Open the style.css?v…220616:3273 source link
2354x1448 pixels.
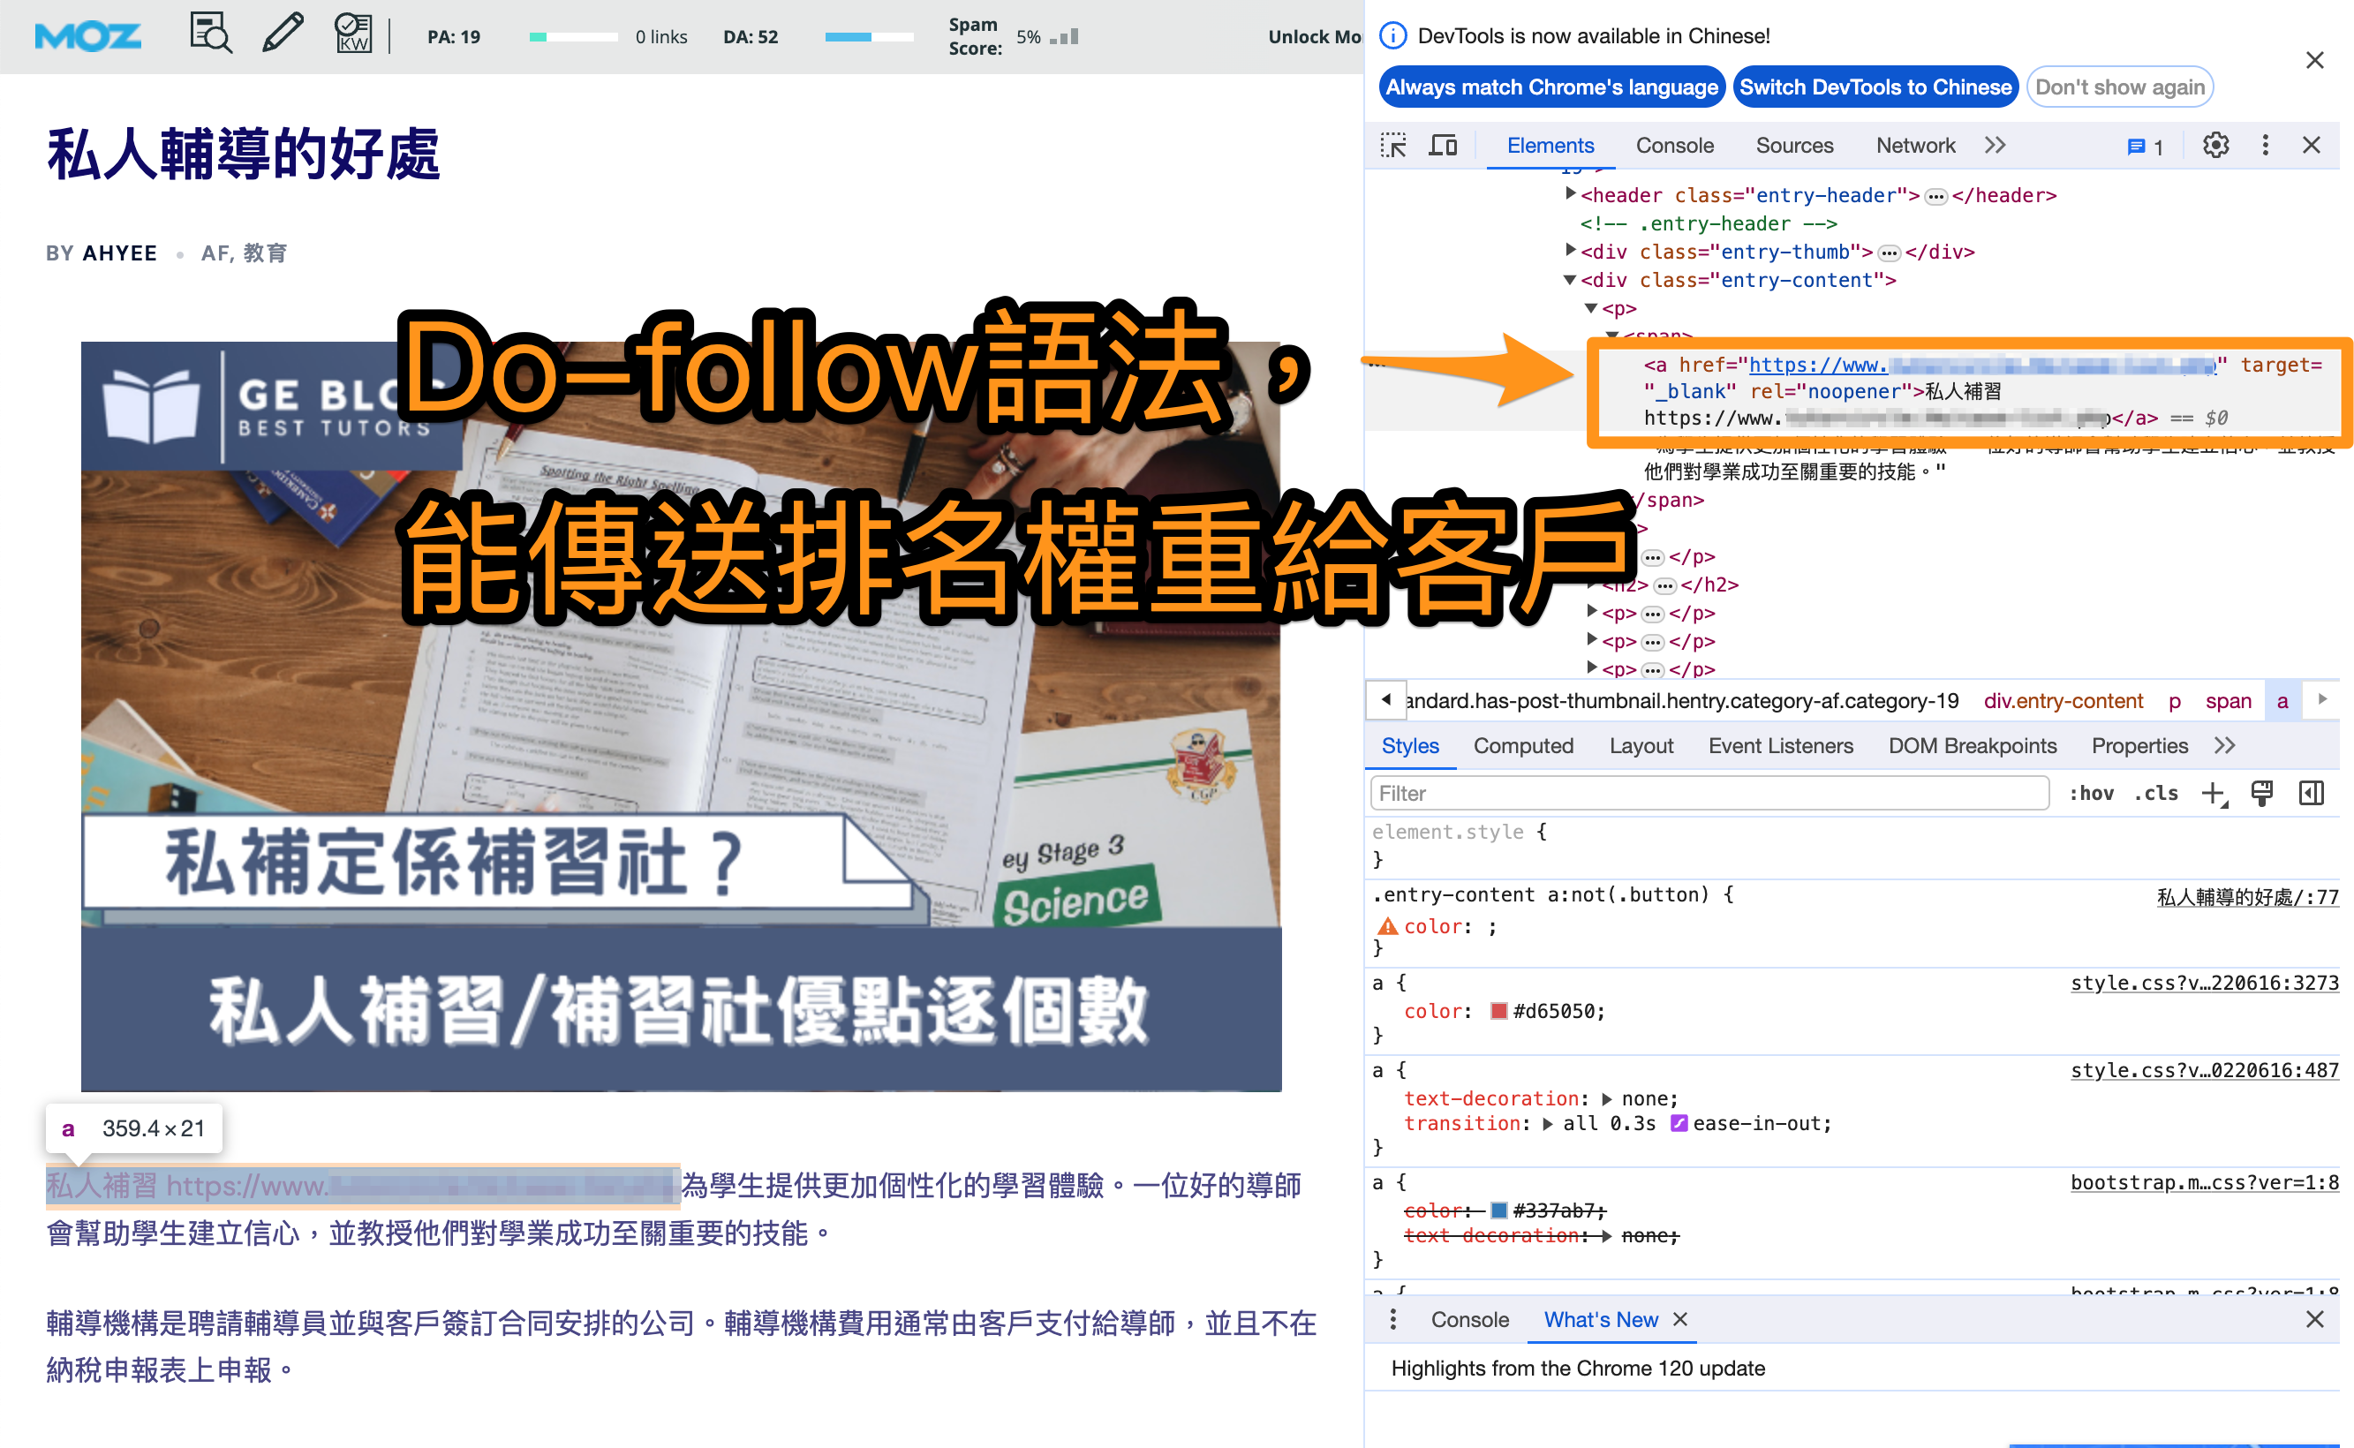tap(2204, 983)
